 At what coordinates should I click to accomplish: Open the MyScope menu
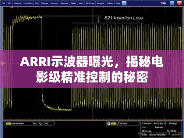pyautogui.click(x=90, y=3)
